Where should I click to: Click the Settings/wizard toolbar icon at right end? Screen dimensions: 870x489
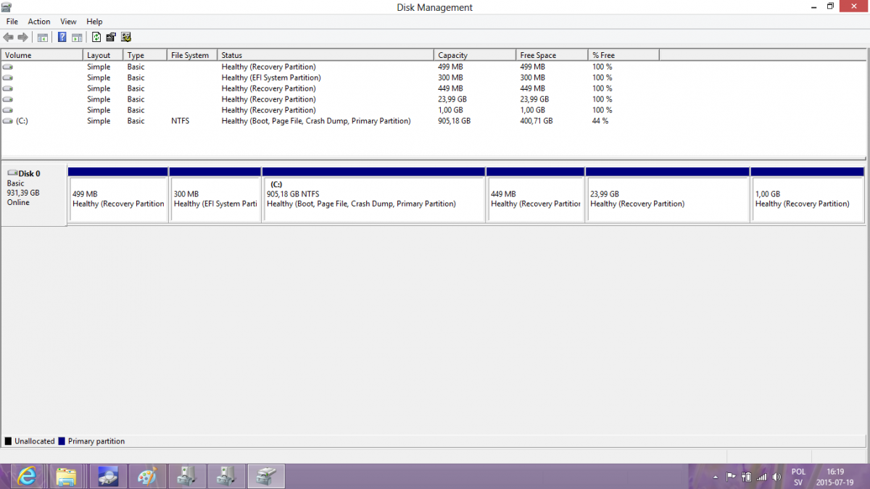click(126, 37)
